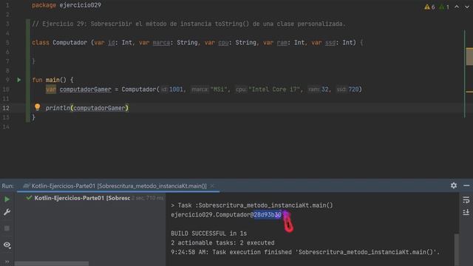The width and height of the screenshot is (473, 266).
Task: Click the Ejercicio 29 comment line
Action: coord(189,24)
